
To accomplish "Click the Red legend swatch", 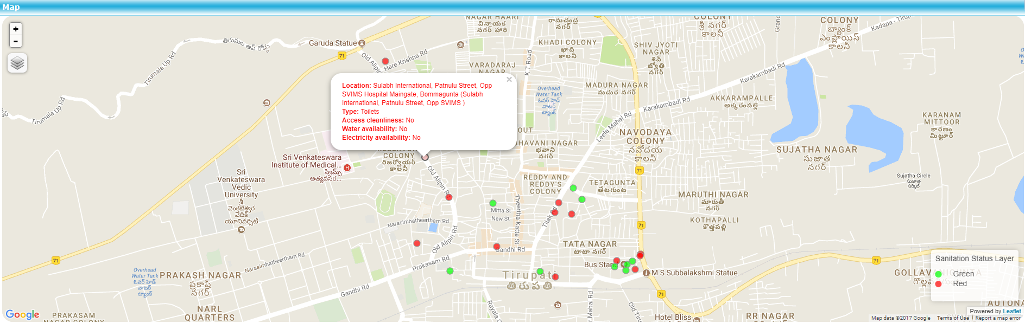I will pyautogui.click(x=938, y=284).
